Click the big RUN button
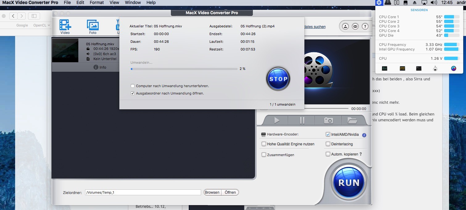 tap(349, 183)
